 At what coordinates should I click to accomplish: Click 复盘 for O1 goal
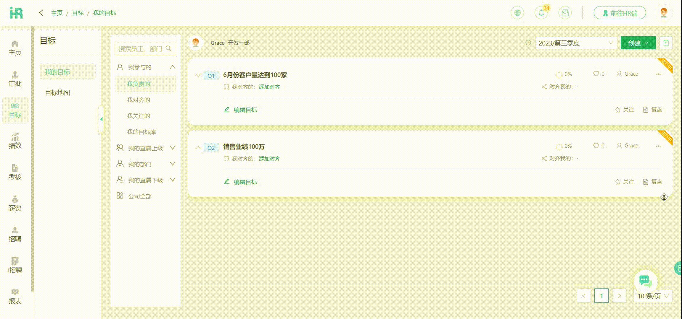[x=653, y=110]
